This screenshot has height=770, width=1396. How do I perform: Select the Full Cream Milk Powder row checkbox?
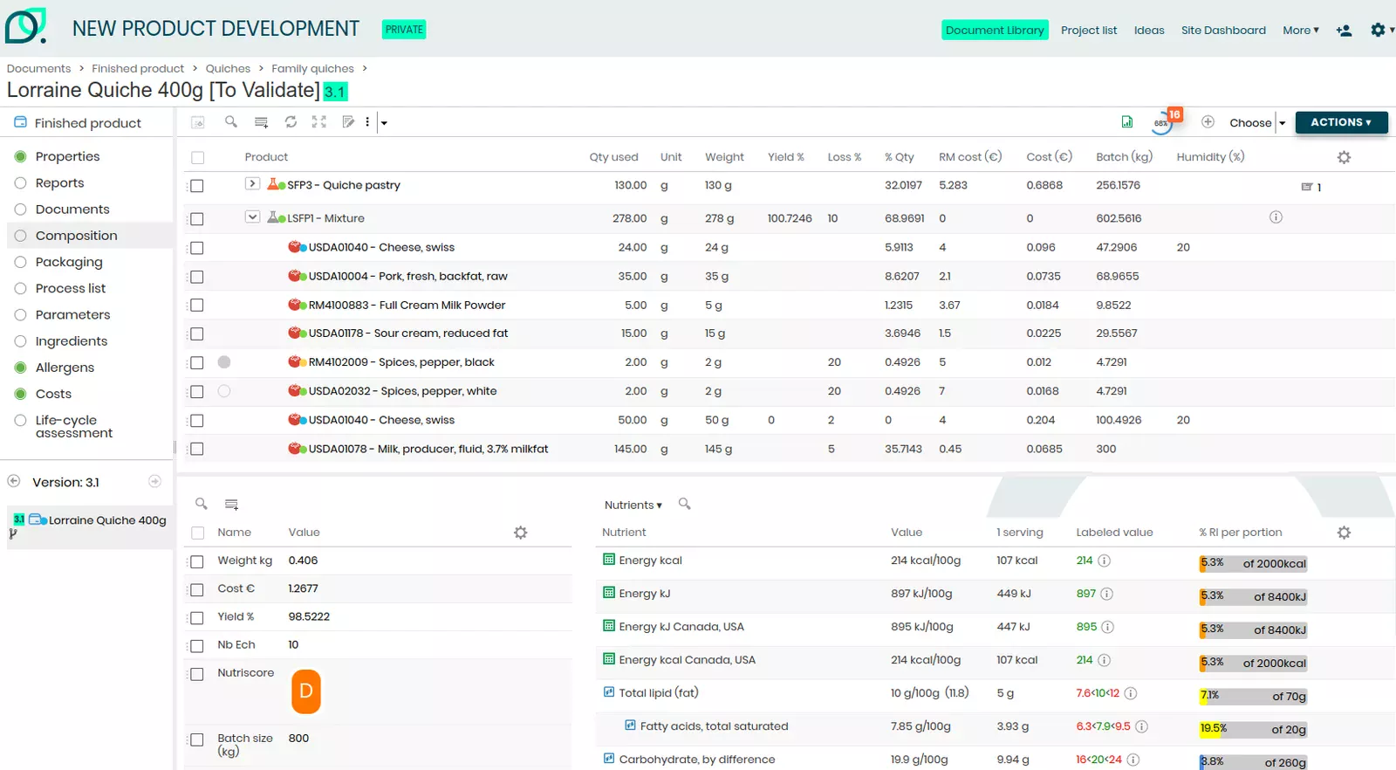(197, 306)
